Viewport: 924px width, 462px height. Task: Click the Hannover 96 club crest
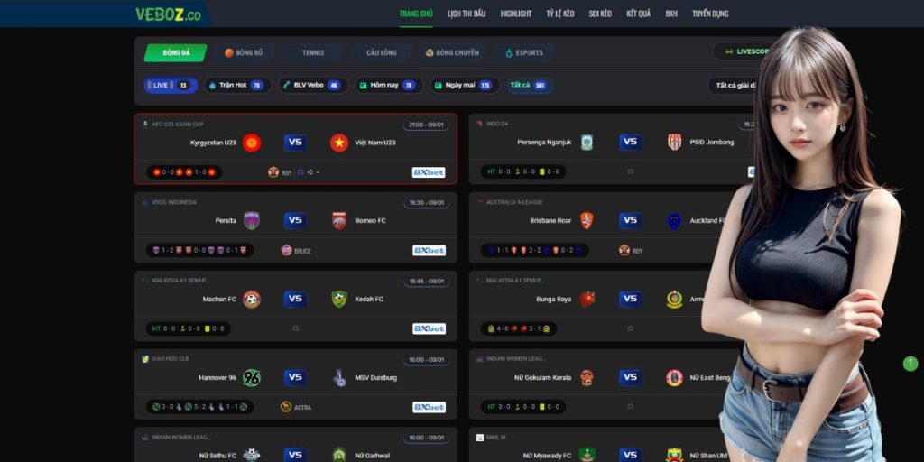(252, 378)
